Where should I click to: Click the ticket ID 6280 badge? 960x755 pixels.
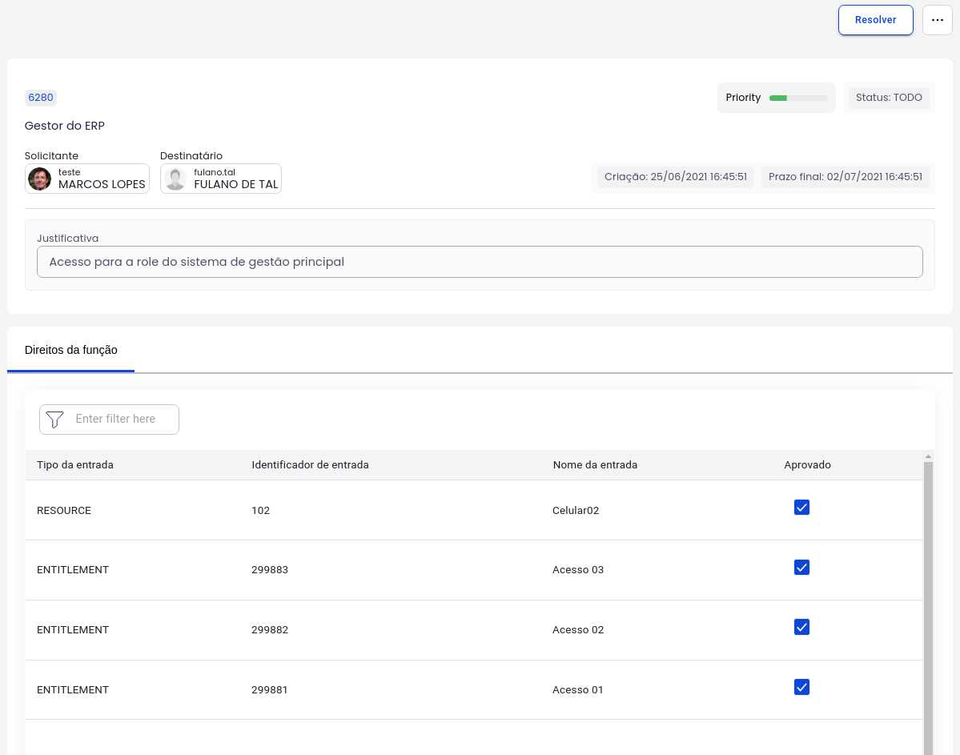41,98
